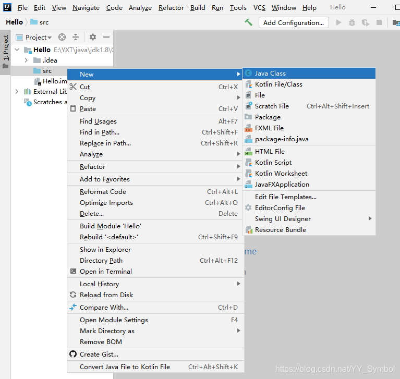400x379 pixels.
Task: Click Hello breadcrumb in navigation bar
Action: pos(14,22)
